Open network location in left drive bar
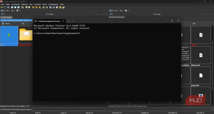The width and height of the screenshot is (214, 114). 18,11
